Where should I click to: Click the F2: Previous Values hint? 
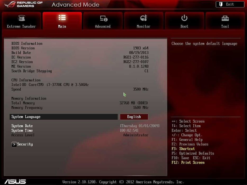click(190, 144)
